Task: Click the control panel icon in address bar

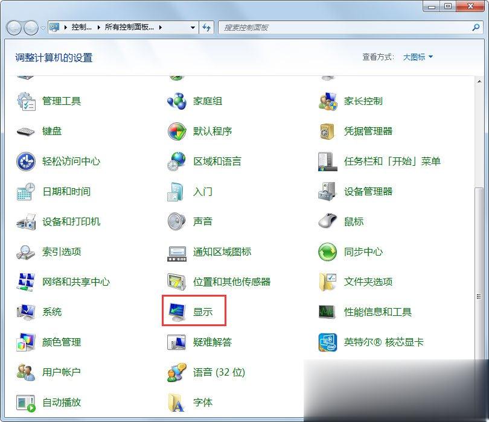Action: click(x=54, y=27)
